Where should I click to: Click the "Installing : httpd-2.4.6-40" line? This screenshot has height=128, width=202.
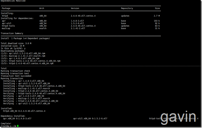[x=31, y=91]
